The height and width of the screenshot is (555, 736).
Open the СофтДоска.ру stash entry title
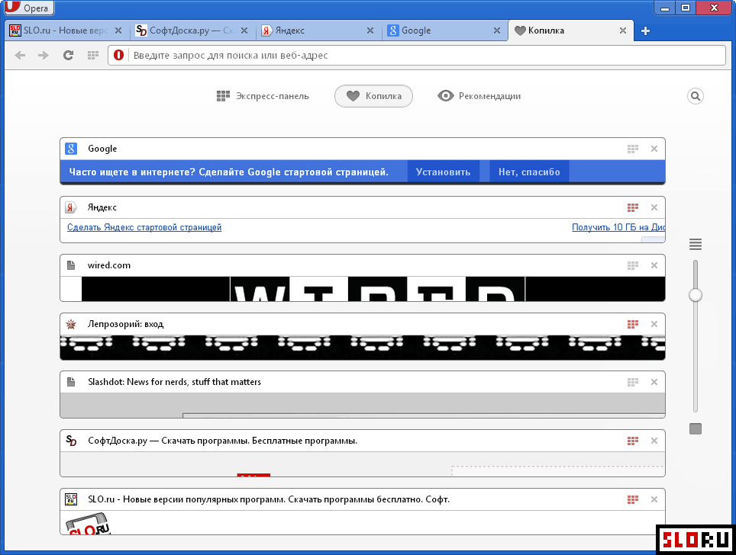point(222,441)
